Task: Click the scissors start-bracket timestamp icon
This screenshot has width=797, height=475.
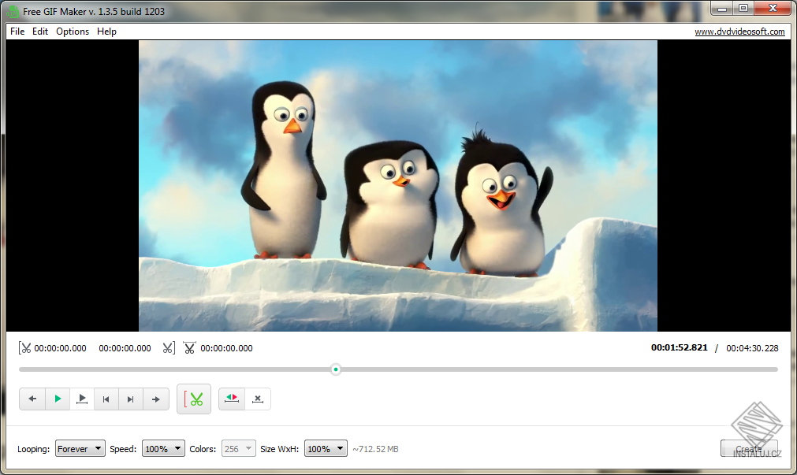Action: click(x=25, y=347)
